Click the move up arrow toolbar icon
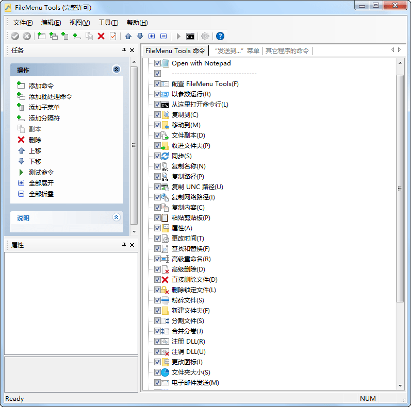This screenshot has width=411, height=407. coord(128,36)
